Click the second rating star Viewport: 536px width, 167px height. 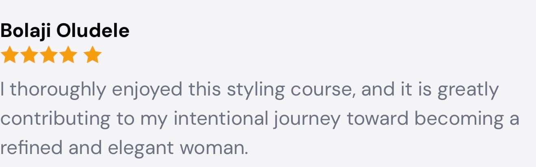(29, 55)
